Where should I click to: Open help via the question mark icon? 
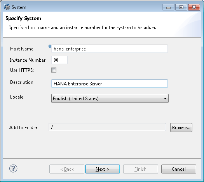coord(13,168)
